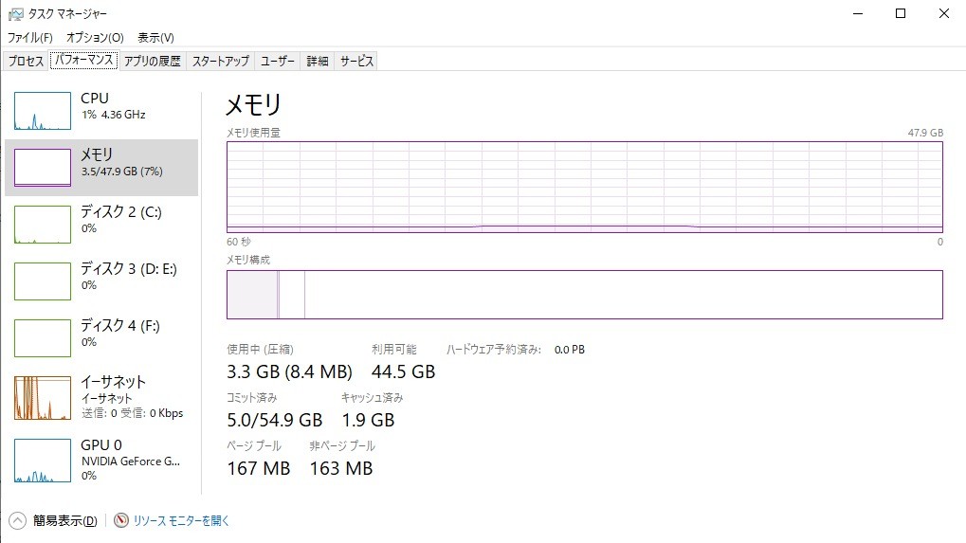Viewport: 966px width, 543px height.
Task: Click the ディスク 4 (F:) graph thumbnail
Action: pos(43,338)
